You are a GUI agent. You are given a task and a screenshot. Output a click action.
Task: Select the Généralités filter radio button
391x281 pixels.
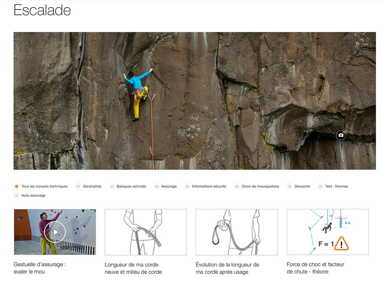(78, 186)
